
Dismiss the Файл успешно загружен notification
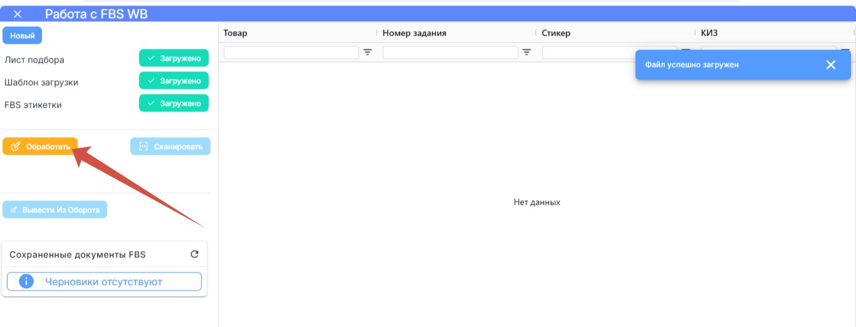831,65
